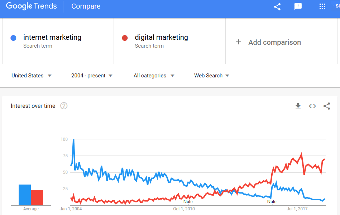Open the Google apps grid
Image resolution: width=340 pixels, height=215 pixels.
322,6
